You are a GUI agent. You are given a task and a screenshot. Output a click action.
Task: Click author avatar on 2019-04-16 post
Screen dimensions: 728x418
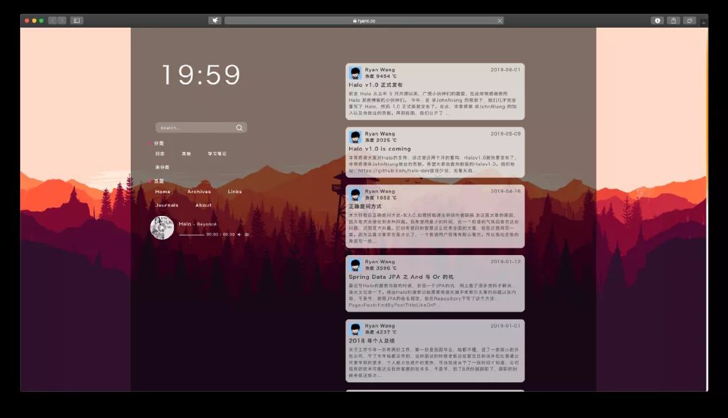[356, 194]
